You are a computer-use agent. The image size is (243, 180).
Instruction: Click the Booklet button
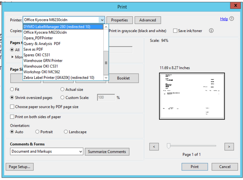point(123,78)
